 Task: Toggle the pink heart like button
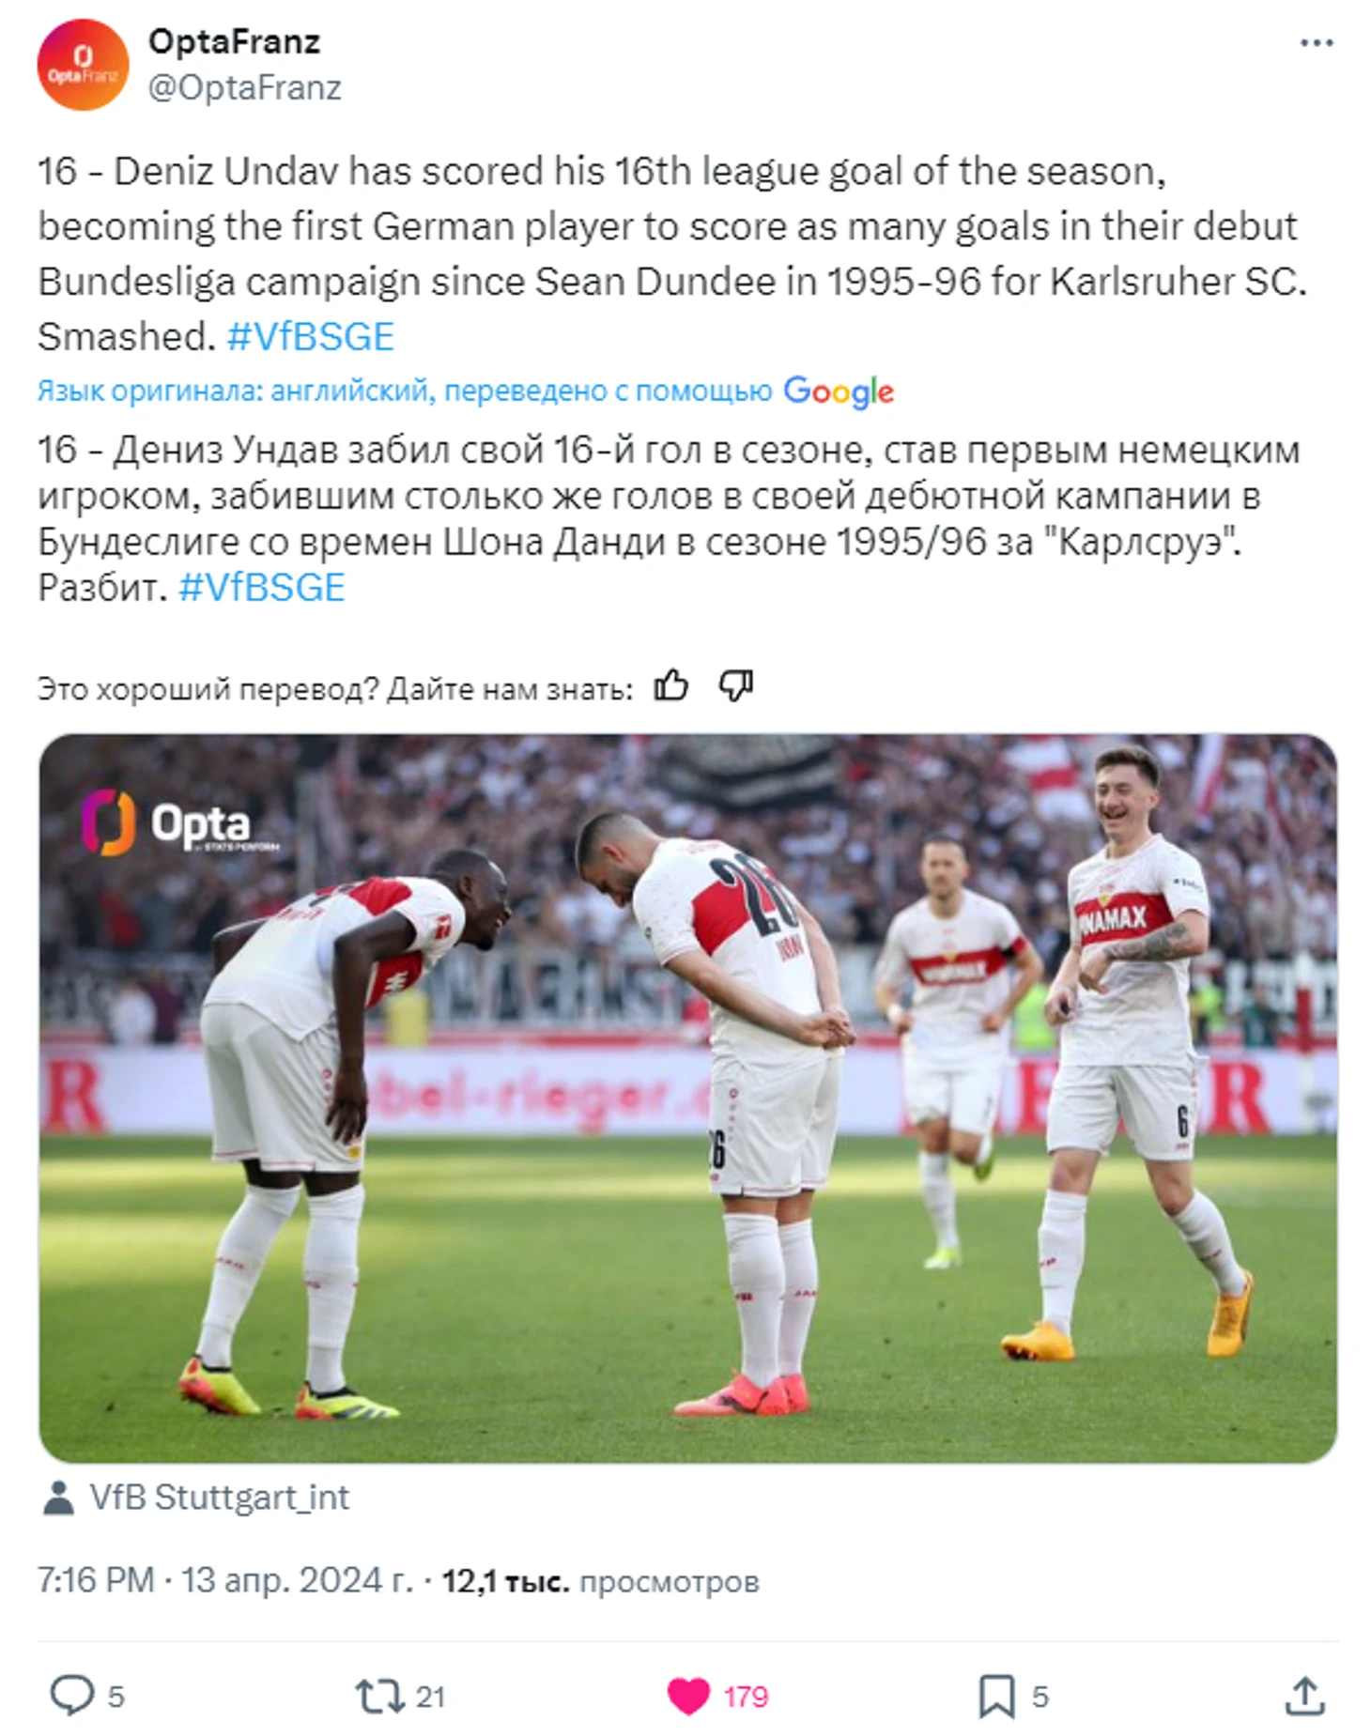pyautogui.click(x=688, y=1696)
